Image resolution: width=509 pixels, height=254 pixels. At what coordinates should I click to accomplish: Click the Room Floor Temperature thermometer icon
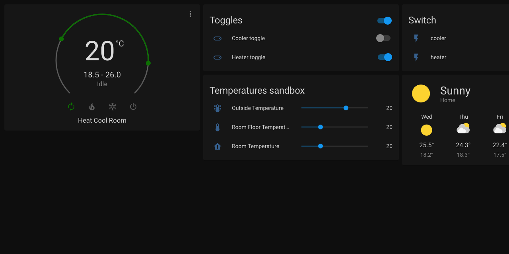[218, 127]
